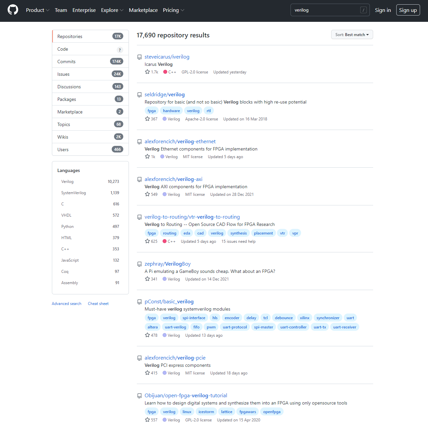The height and width of the screenshot is (428, 428).
Task: Click the repository icon next to zephray/VerilogBoy
Action: tap(139, 264)
